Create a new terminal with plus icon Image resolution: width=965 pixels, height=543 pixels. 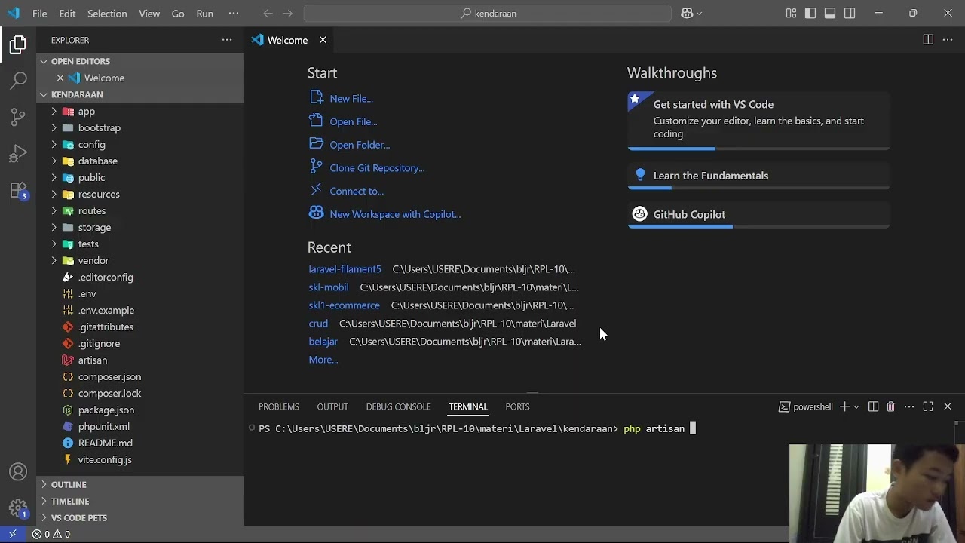pyautogui.click(x=844, y=406)
